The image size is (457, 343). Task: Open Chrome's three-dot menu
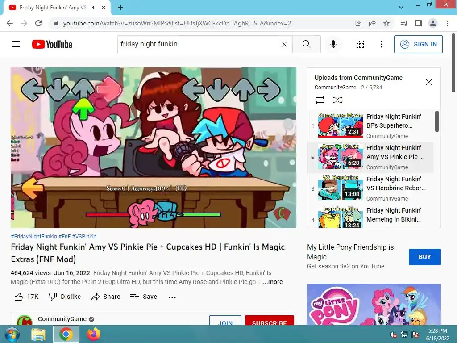(x=447, y=23)
